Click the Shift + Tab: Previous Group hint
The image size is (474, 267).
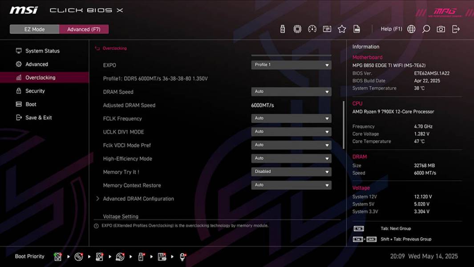[x=406, y=239]
